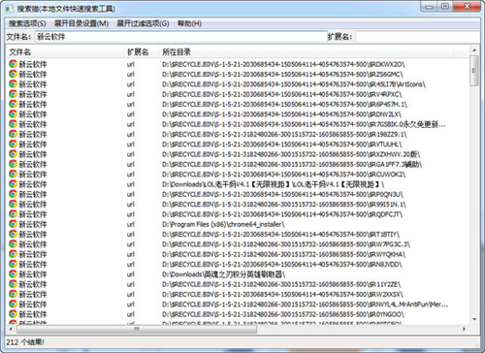
Task: Click the app icon in the title bar
Action: pos(10,9)
